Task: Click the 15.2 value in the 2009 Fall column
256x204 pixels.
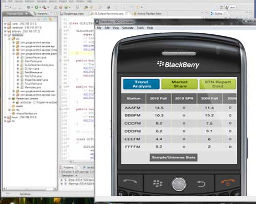Action: tap(209, 115)
